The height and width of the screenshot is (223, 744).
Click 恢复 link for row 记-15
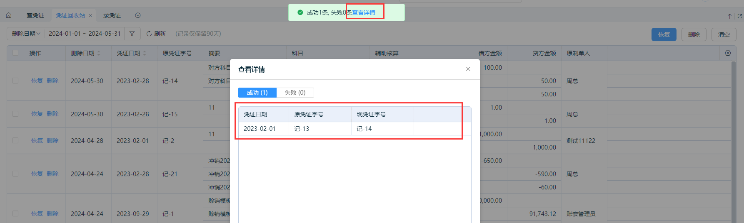[x=37, y=114]
